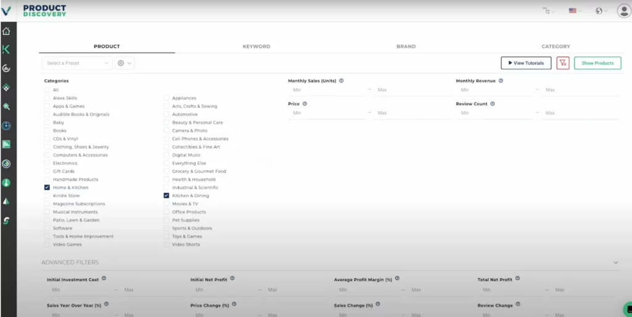Check the Office Products category
Screen dimensions: 632x317
tap(167, 212)
